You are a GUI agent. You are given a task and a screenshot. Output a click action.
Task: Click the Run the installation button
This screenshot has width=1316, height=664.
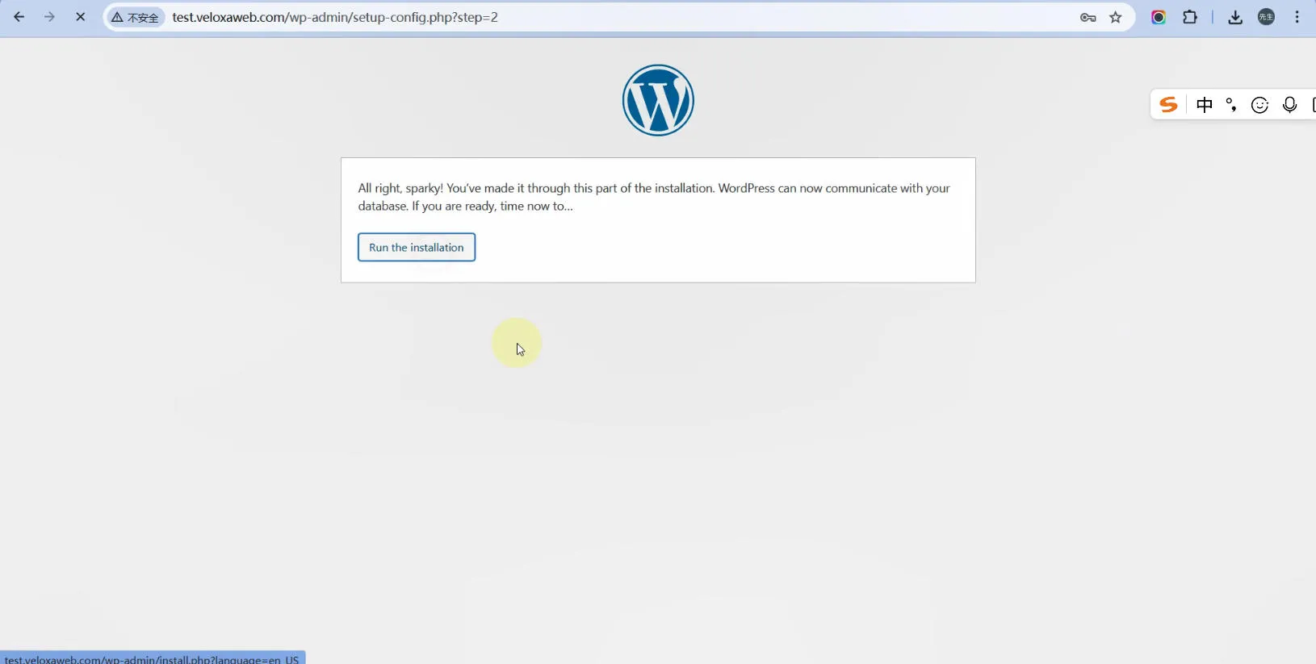point(416,247)
